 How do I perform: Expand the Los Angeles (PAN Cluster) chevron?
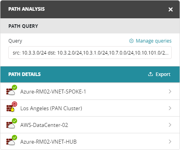pos(170,108)
